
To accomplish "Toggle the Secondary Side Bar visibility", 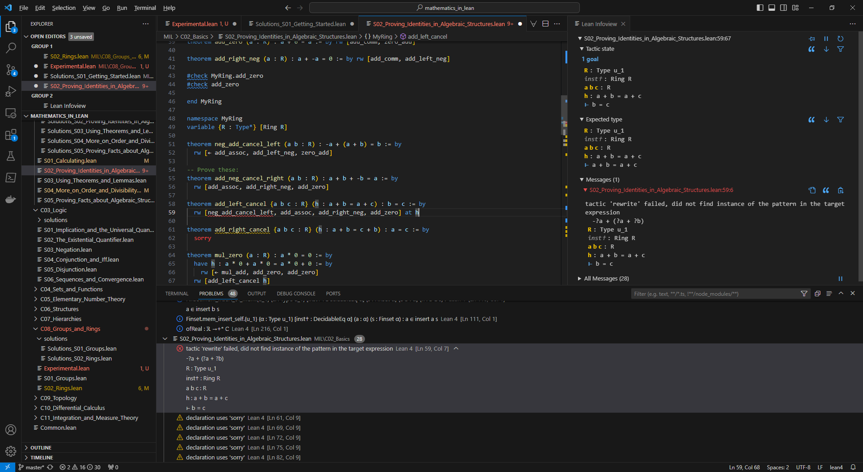I will pyautogui.click(x=783, y=8).
